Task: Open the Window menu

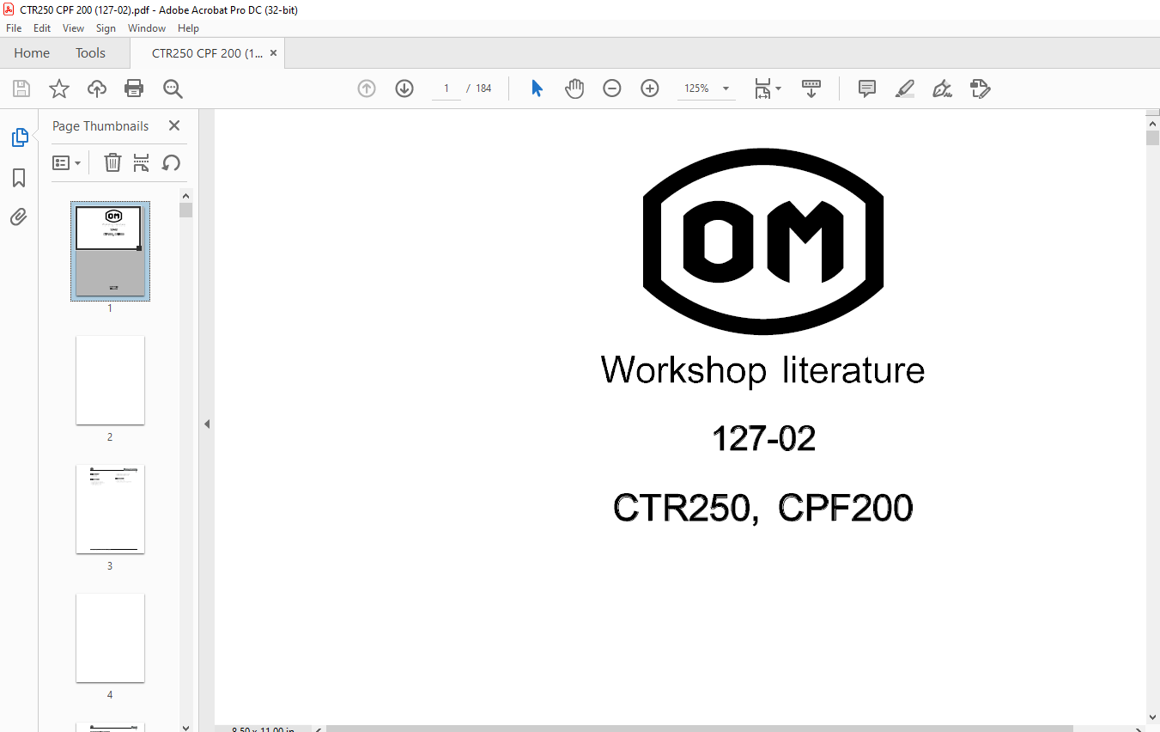Action: click(x=147, y=28)
